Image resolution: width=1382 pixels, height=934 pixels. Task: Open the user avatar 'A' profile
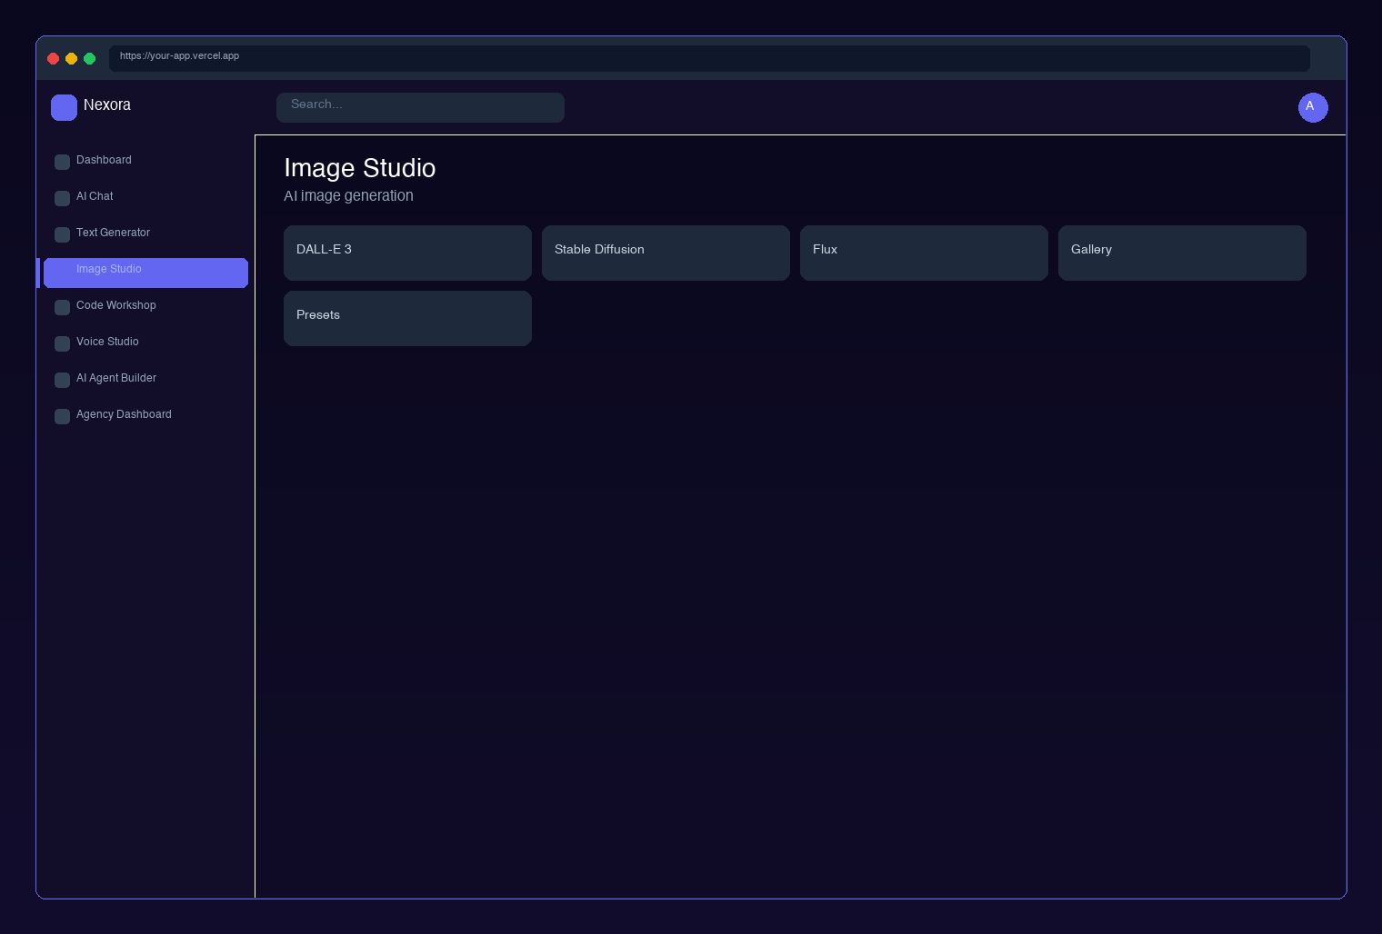[x=1312, y=107]
